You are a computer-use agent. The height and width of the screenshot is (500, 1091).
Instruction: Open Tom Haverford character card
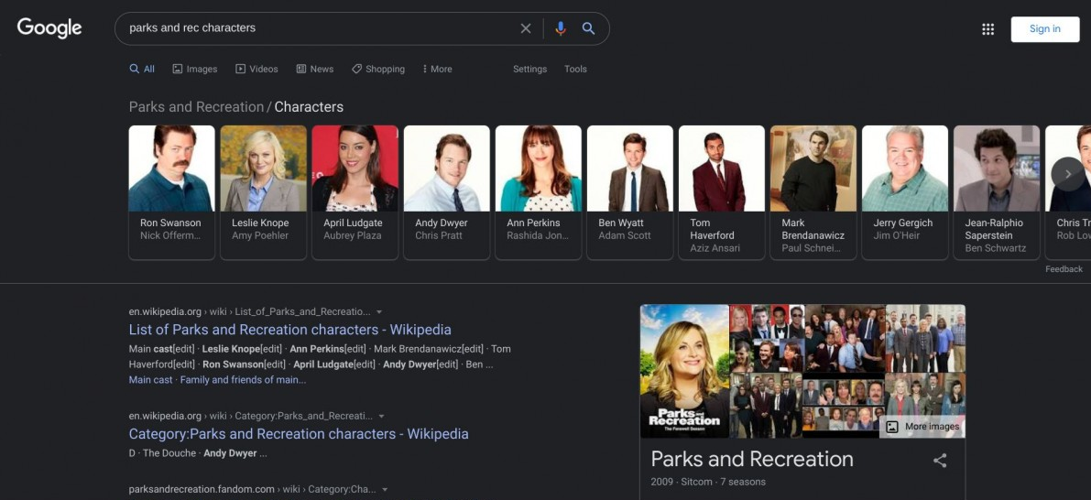click(x=722, y=192)
